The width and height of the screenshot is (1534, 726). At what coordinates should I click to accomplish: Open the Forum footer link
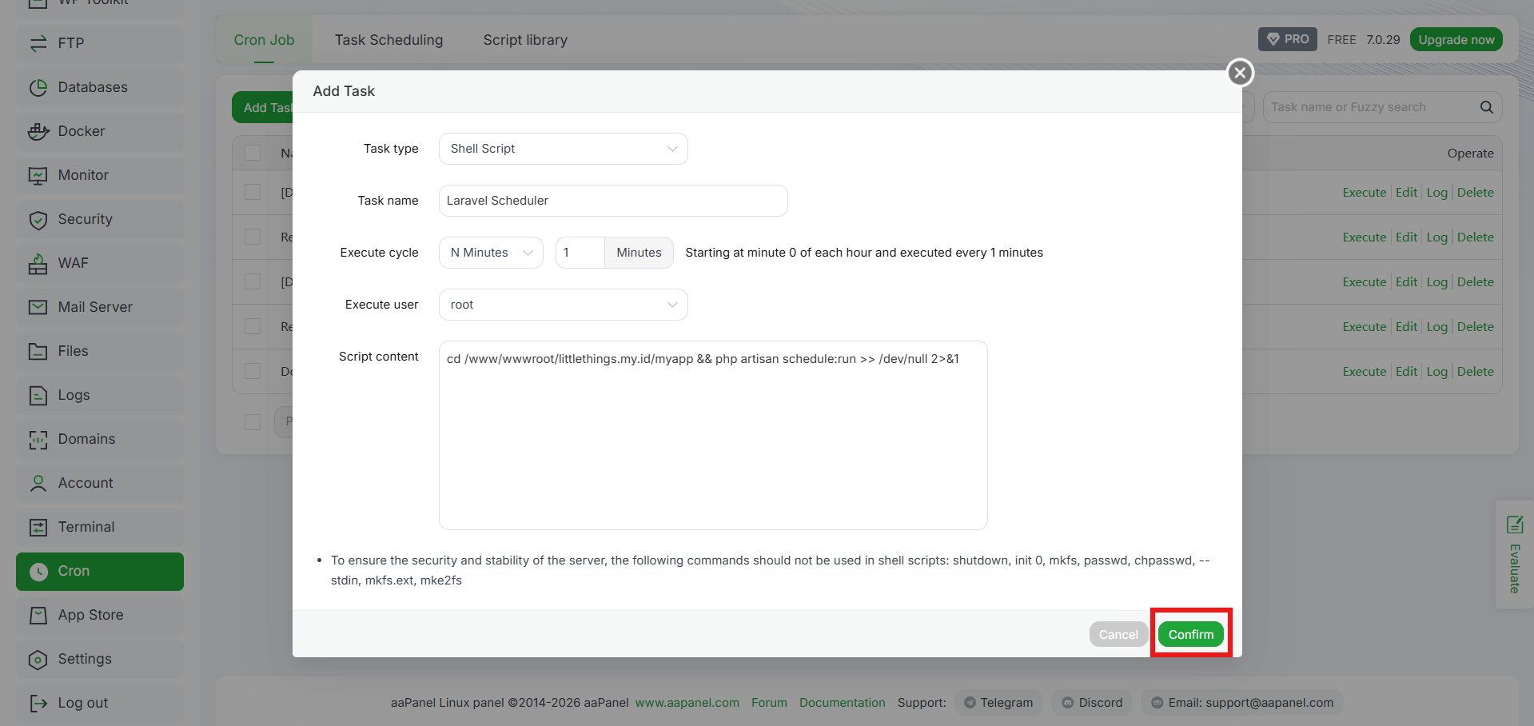pos(769,703)
